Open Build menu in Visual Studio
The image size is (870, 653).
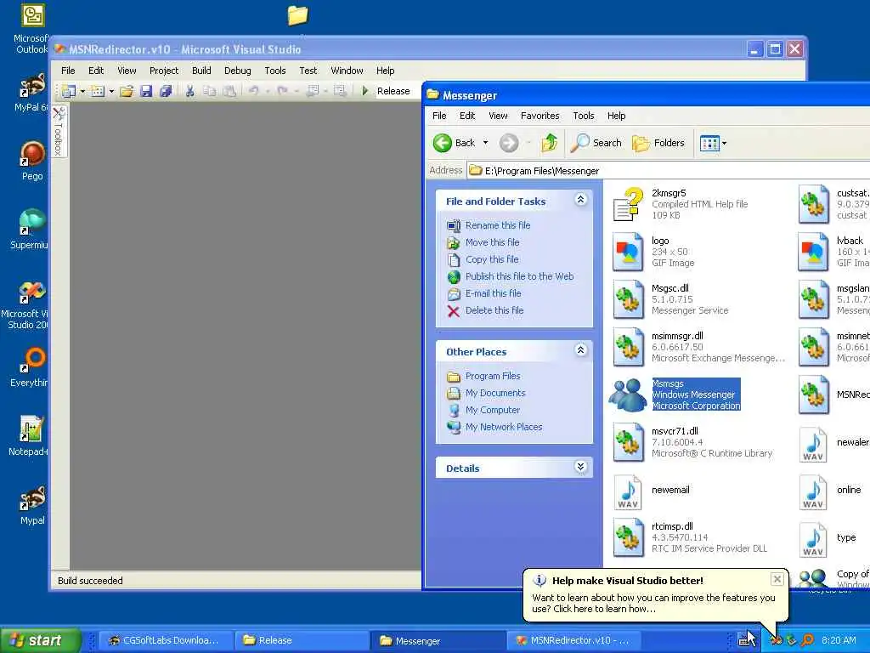tap(201, 71)
